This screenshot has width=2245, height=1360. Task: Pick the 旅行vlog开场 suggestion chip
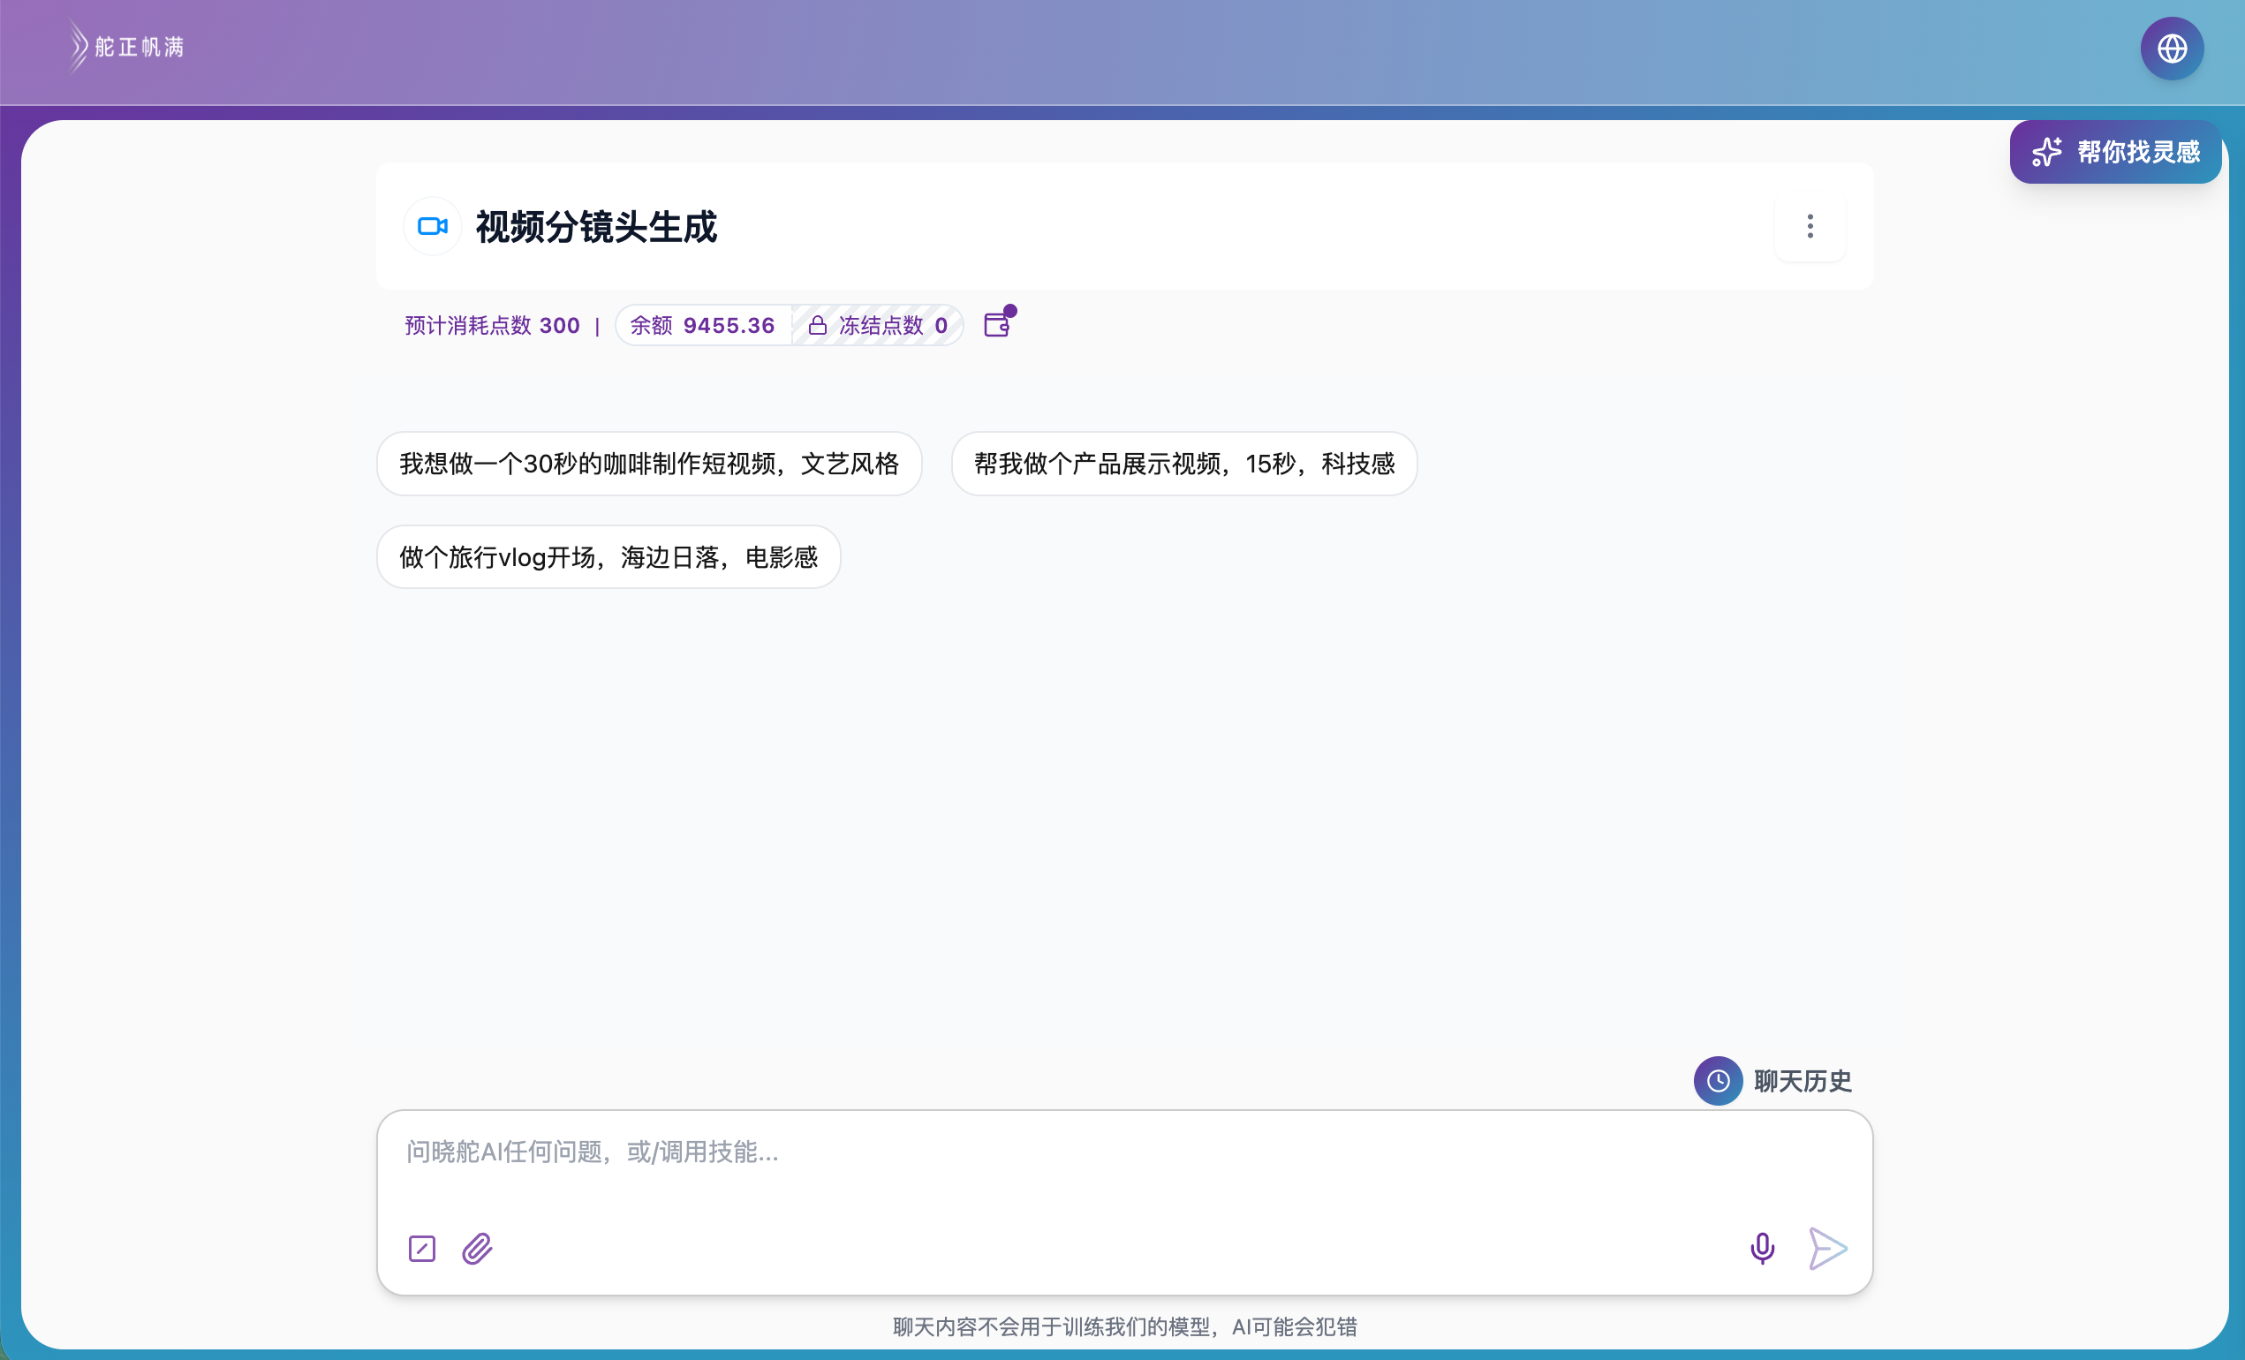(608, 556)
